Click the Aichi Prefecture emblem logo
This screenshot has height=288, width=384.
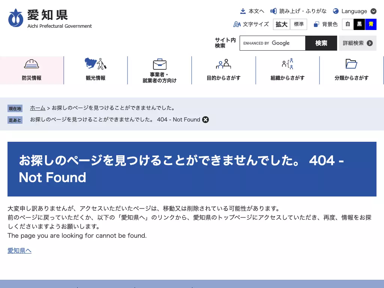[16, 18]
